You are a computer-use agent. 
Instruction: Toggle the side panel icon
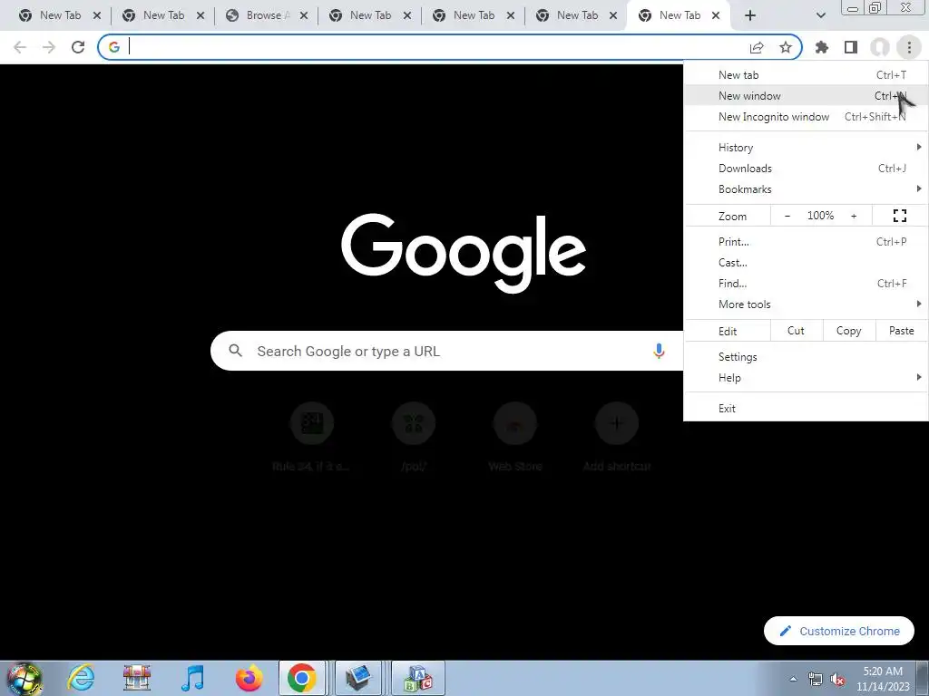pyautogui.click(x=851, y=47)
